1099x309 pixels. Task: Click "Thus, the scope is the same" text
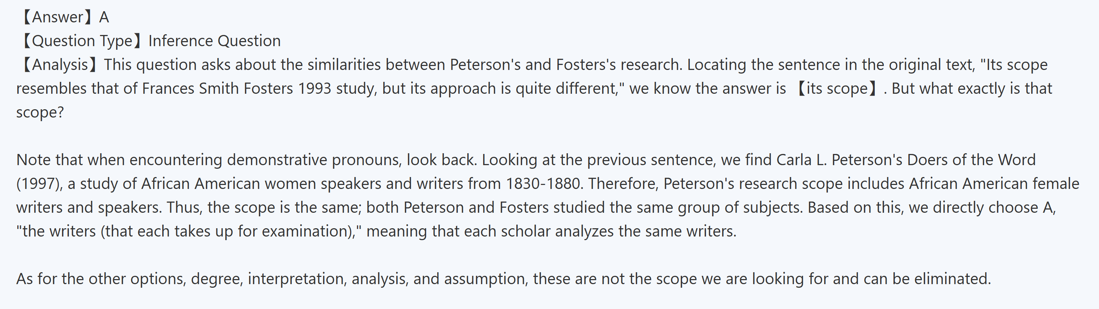pos(263,208)
